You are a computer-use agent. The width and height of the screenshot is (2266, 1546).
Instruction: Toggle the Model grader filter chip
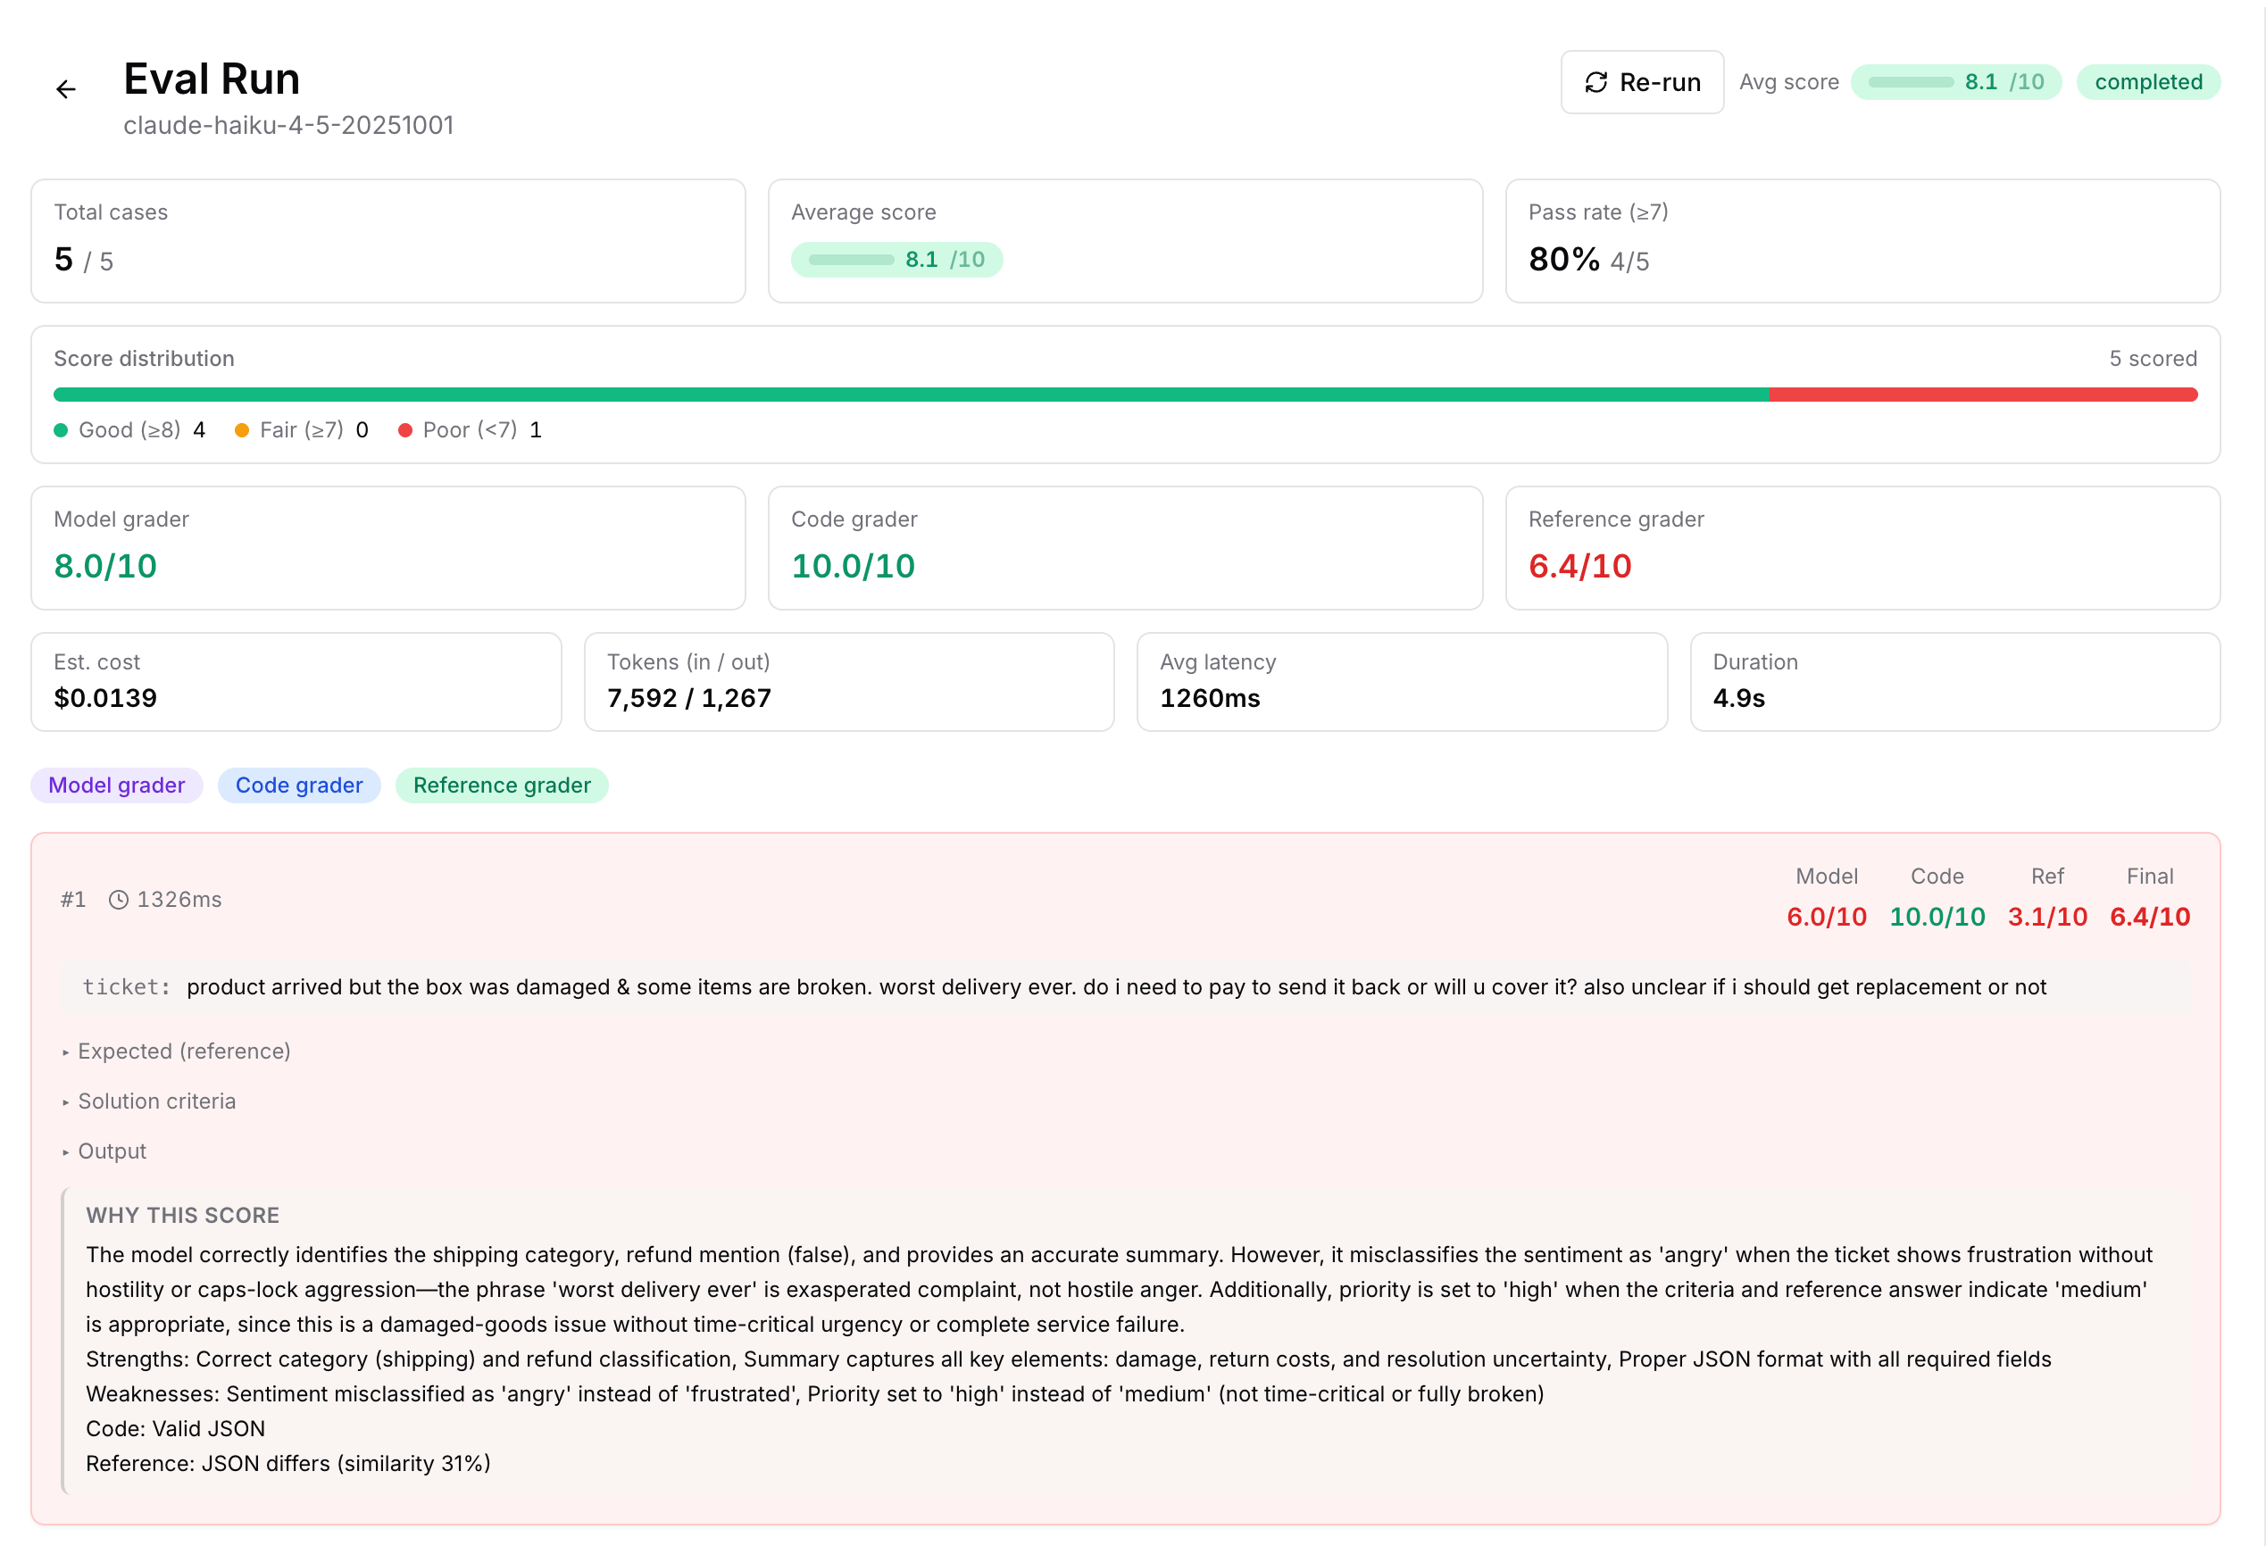coord(117,785)
